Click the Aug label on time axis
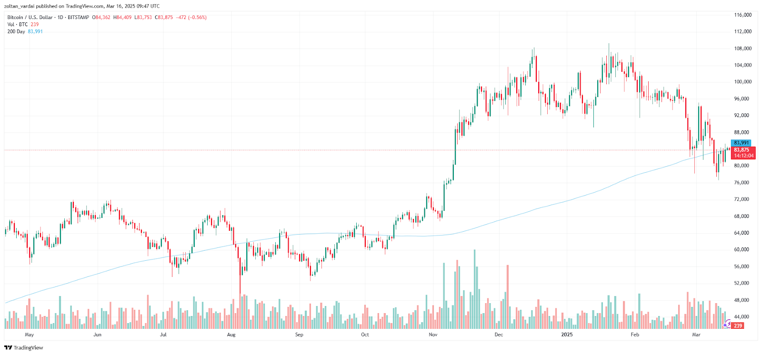The height and width of the screenshot is (355, 762). [231, 335]
